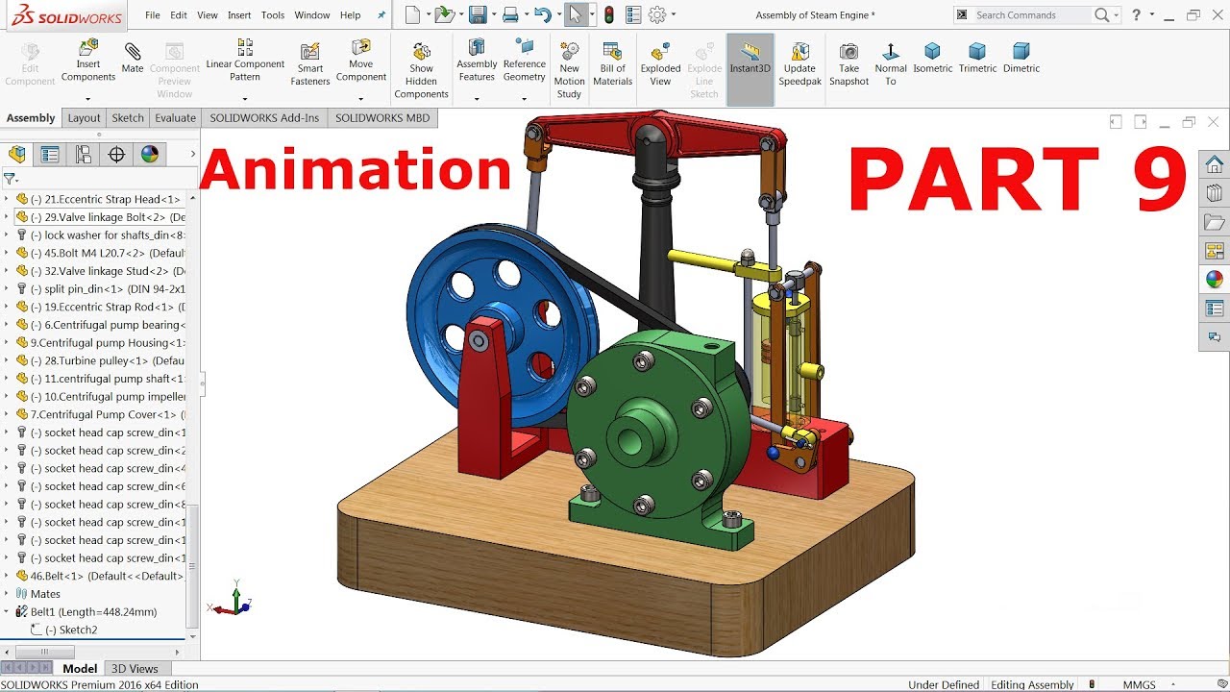Click the Exploded View tool
The width and height of the screenshot is (1230, 692).
coord(660,64)
